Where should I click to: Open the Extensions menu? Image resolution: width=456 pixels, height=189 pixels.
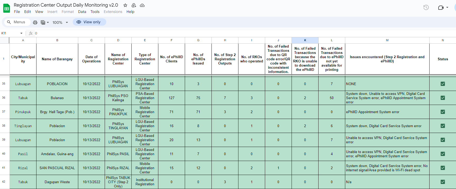click(113, 12)
